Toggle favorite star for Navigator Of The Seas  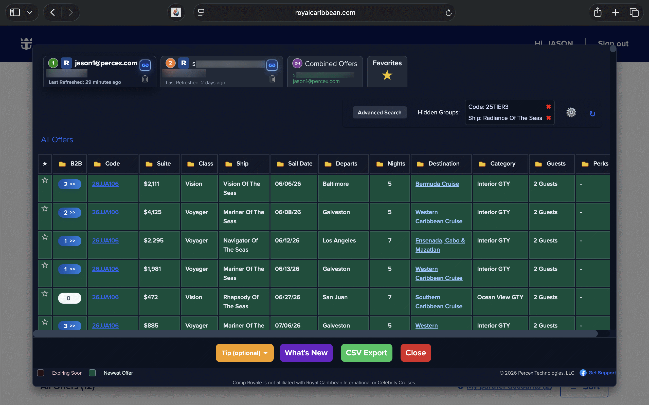coord(45,237)
